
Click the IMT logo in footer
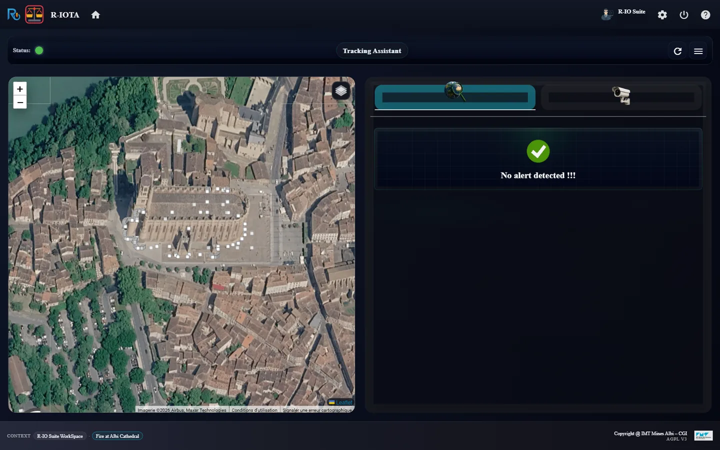click(703, 436)
